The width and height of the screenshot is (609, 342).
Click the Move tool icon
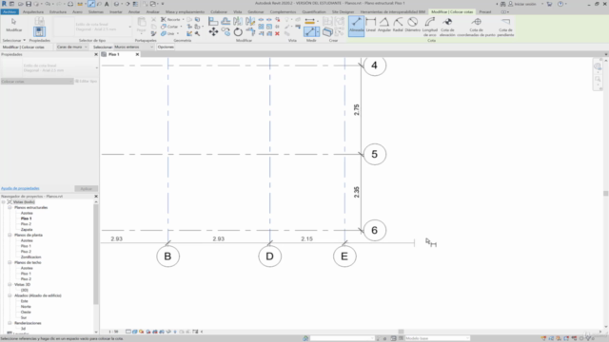pyautogui.click(x=213, y=31)
